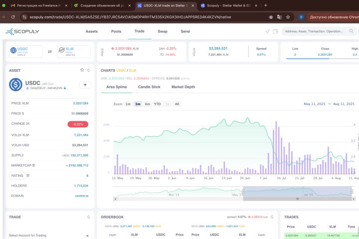Image resolution: width=359 pixels, height=239 pixels.
Task: Open the Swap page
Action: pos(163,31)
